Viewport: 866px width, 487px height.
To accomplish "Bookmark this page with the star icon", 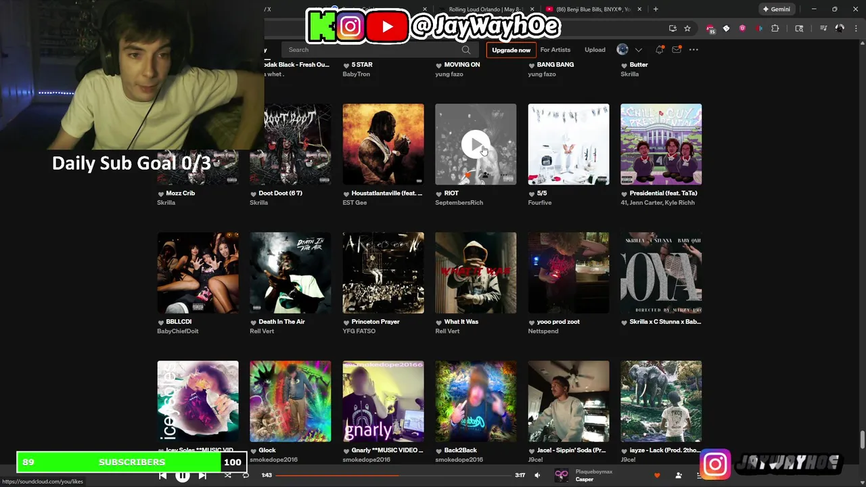I will click(x=687, y=28).
